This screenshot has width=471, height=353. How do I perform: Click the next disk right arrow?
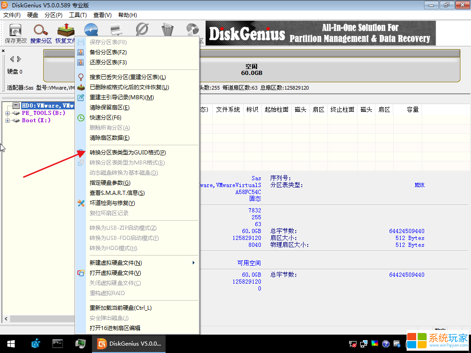tap(19, 59)
